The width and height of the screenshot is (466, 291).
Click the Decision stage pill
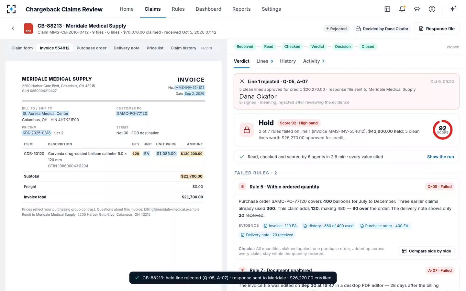343,47
